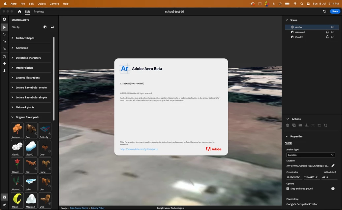Choose the Dolly camera tool

pyautogui.click(x=4, y=71)
